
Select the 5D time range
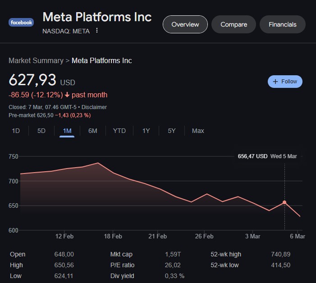(x=41, y=131)
